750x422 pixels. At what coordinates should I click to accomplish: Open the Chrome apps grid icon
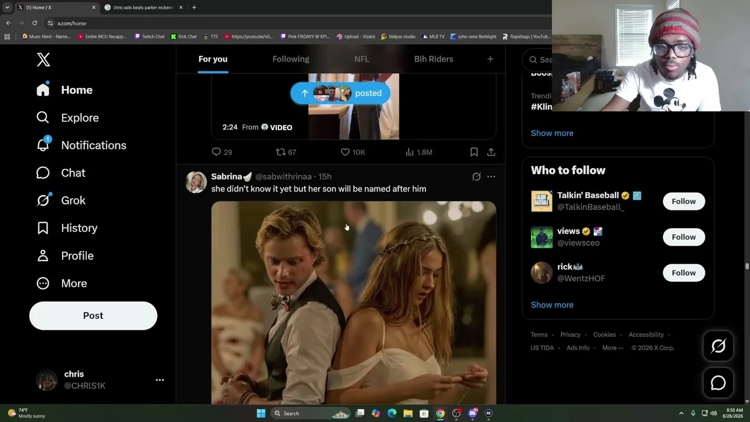coord(7,36)
